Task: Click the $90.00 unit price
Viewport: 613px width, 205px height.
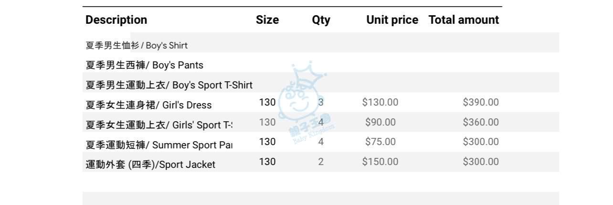Action: click(380, 122)
